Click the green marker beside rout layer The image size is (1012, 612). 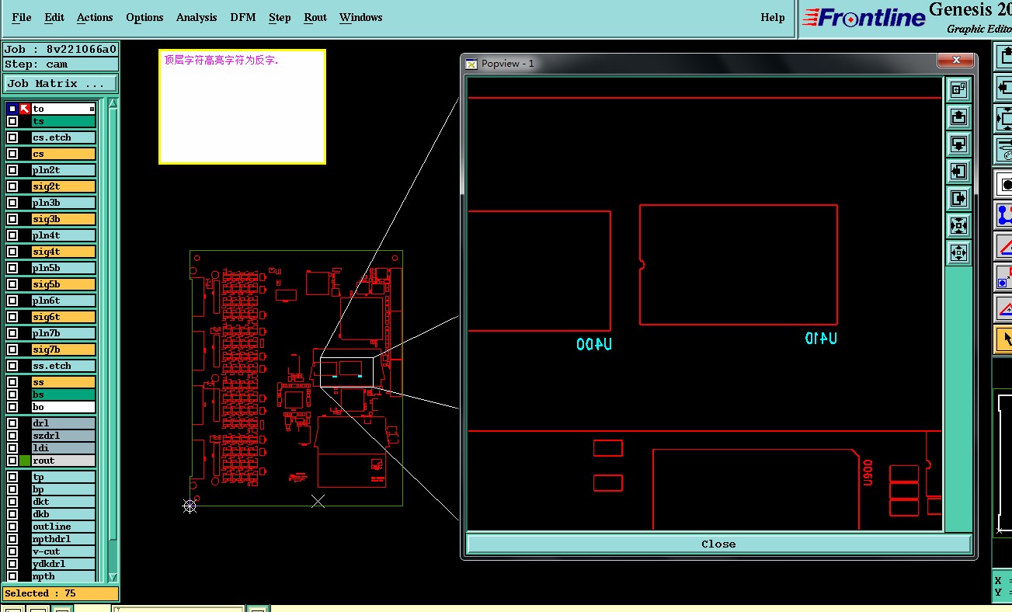(25, 461)
